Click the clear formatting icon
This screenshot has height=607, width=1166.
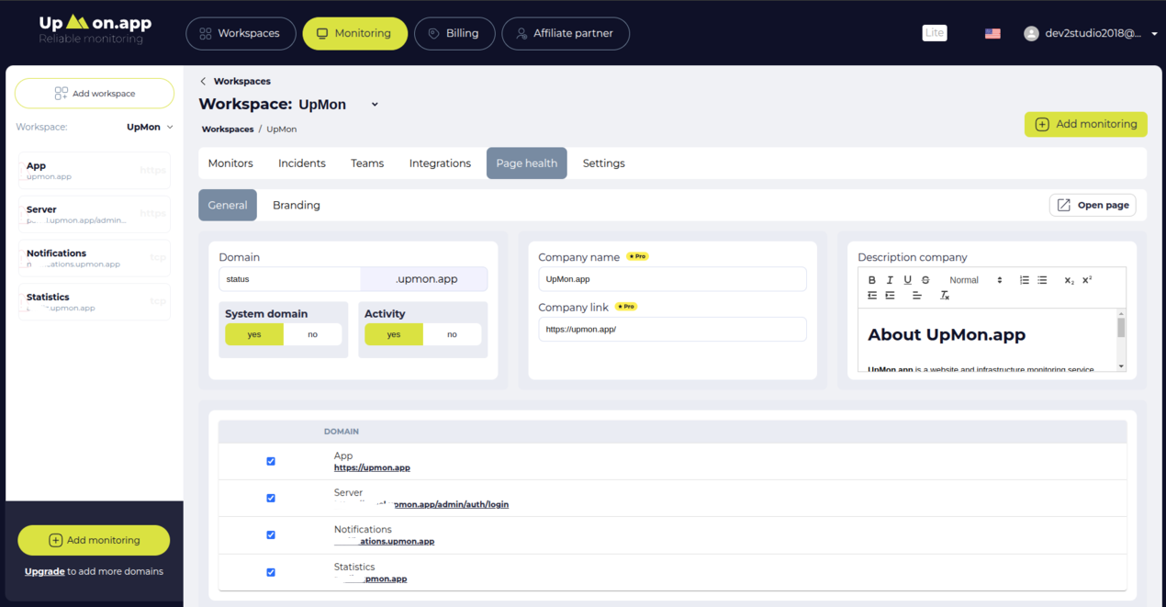[944, 296]
